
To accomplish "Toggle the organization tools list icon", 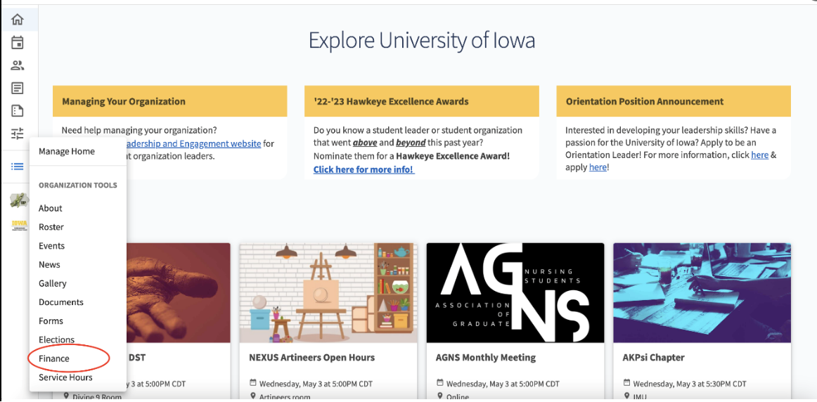I will click(x=18, y=167).
